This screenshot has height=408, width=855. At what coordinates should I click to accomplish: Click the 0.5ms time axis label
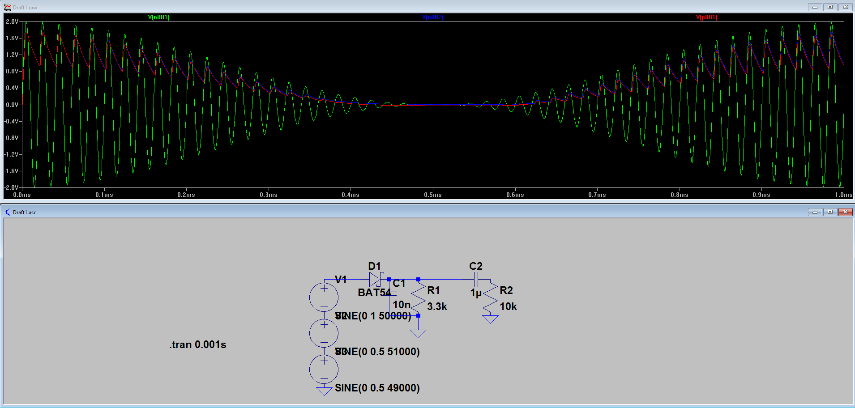pyautogui.click(x=432, y=195)
